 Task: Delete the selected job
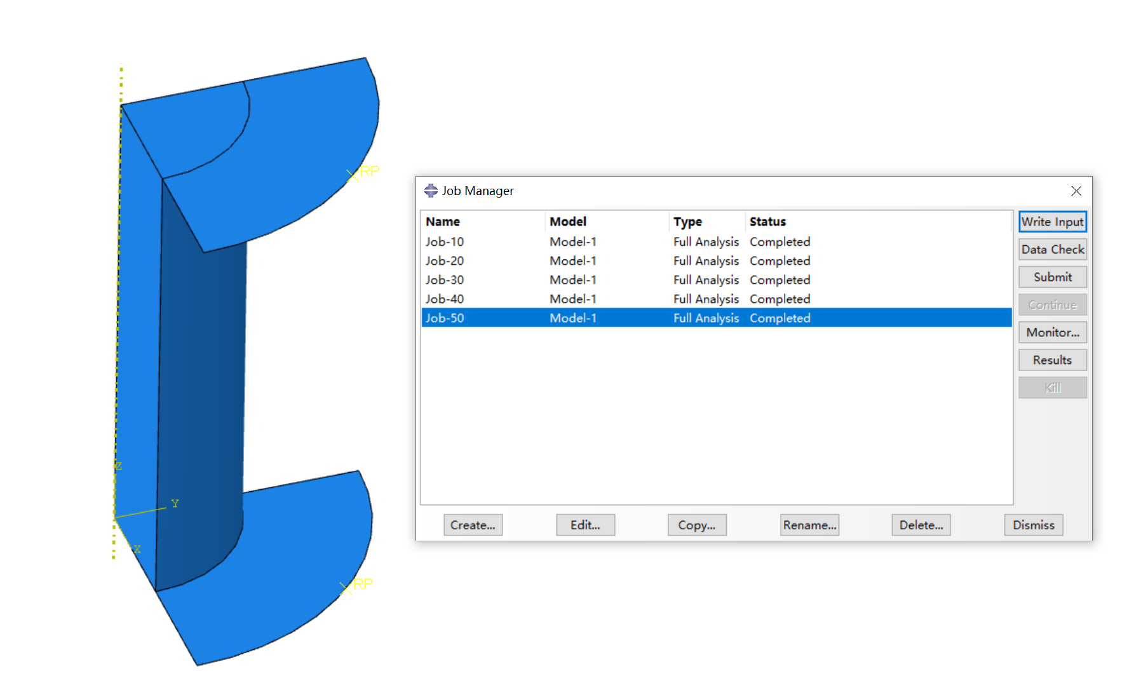(x=921, y=525)
